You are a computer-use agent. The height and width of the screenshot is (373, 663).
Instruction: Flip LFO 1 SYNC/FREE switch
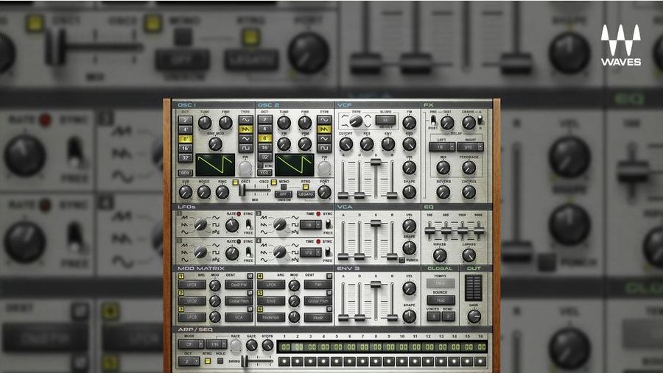pos(249,224)
